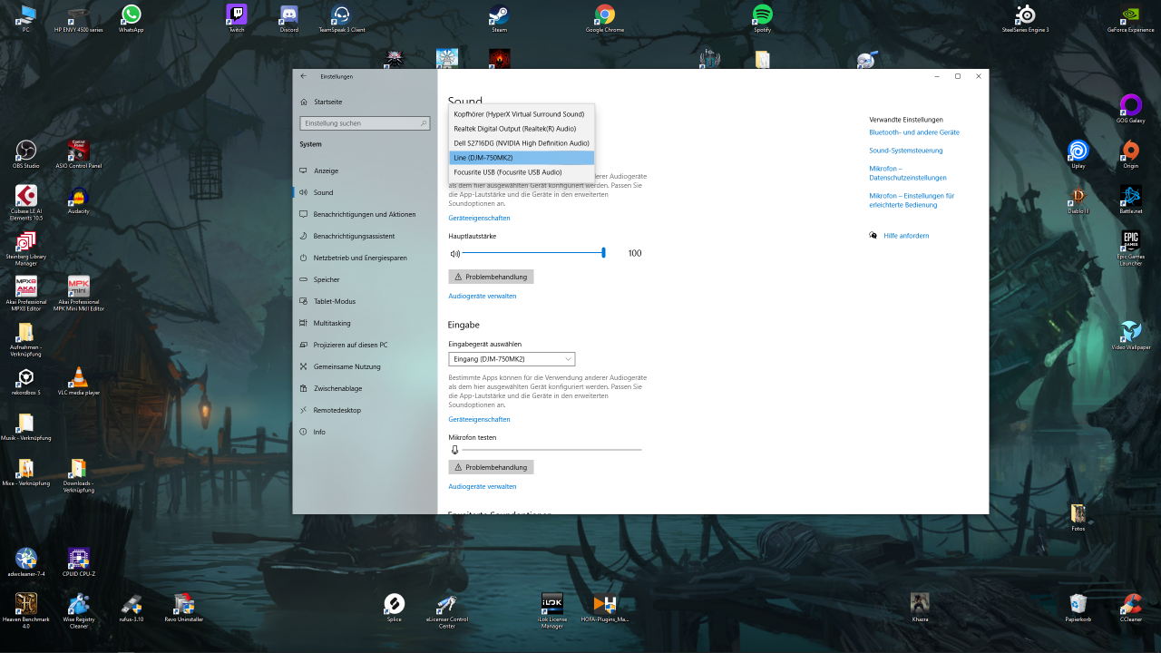Launch VLC media player icon
Viewport: 1161px width, 653px height.
pyautogui.click(x=78, y=381)
